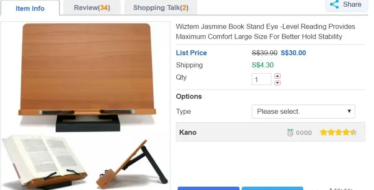
Task: Switch to the Item Info tab
Action: pyautogui.click(x=30, y=8)
